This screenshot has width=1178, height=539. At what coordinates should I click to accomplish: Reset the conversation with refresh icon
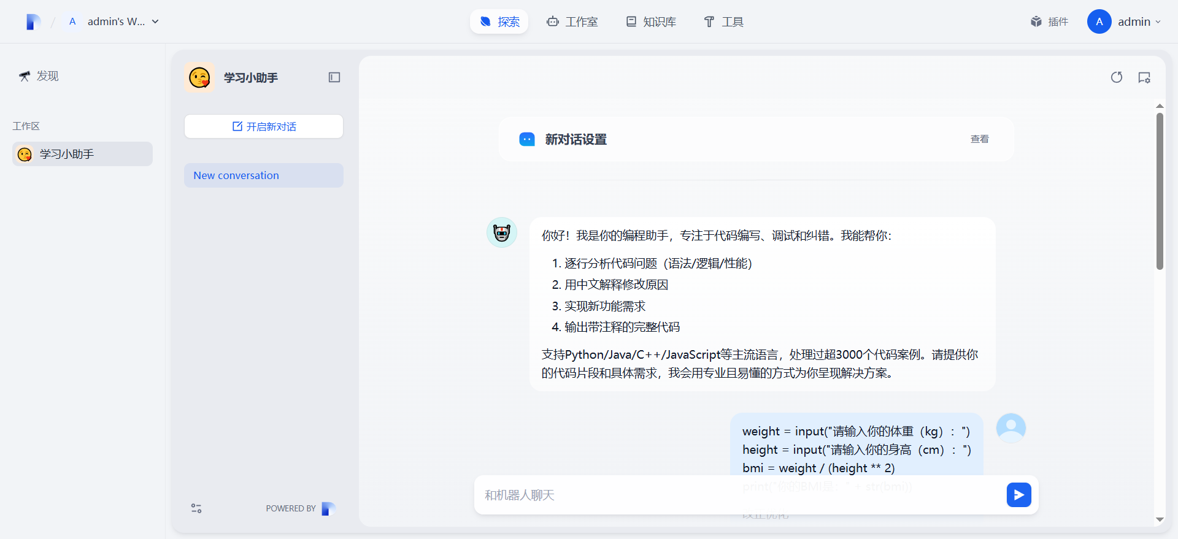1117,77
